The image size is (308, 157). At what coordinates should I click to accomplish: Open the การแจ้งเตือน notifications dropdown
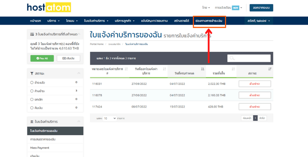click(228, 8)
